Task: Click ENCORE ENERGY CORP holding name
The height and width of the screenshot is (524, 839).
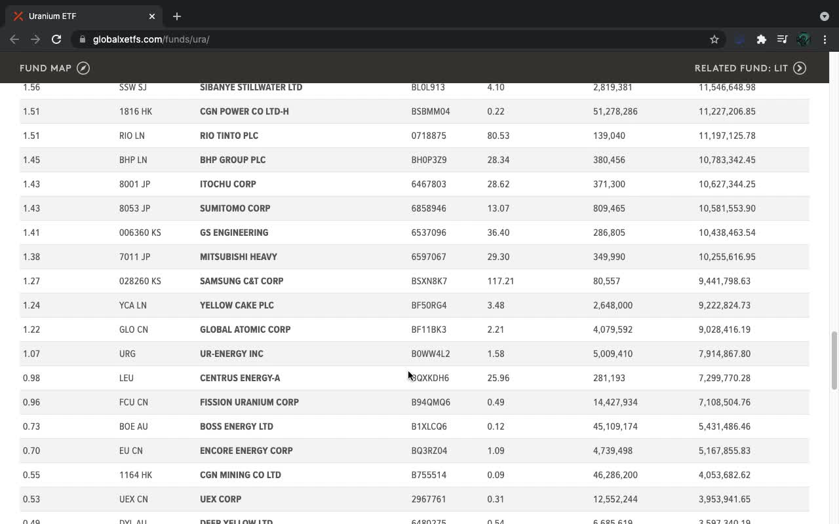Action: (x=246, y=451)
